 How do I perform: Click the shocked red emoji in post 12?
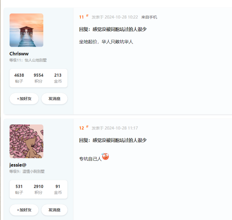105,156
